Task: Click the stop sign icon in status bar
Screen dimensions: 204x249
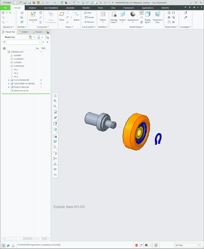Action: tap(137, 245)
